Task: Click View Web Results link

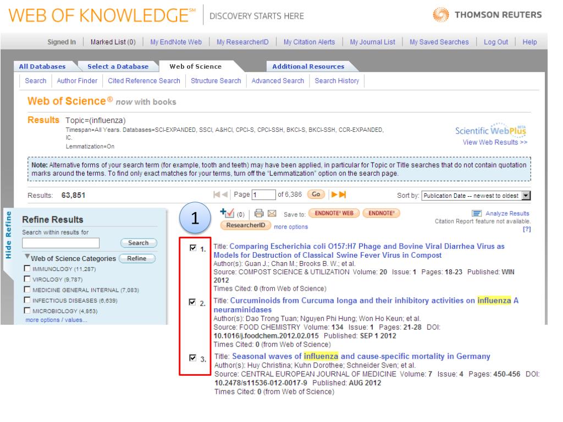Action: tap(495, 142)
